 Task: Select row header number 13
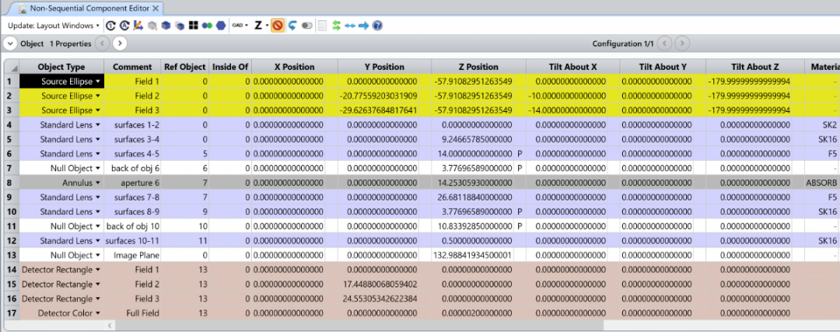point(12,255)
